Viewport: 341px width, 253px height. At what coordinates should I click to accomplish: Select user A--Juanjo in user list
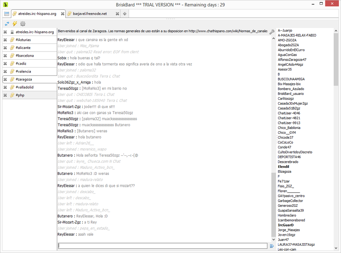click(x=285, y=30)
